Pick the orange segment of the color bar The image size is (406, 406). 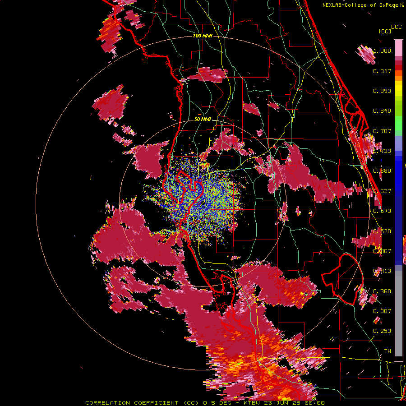(398, 78)
